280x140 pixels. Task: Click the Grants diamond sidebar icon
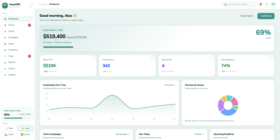[5, 31]
